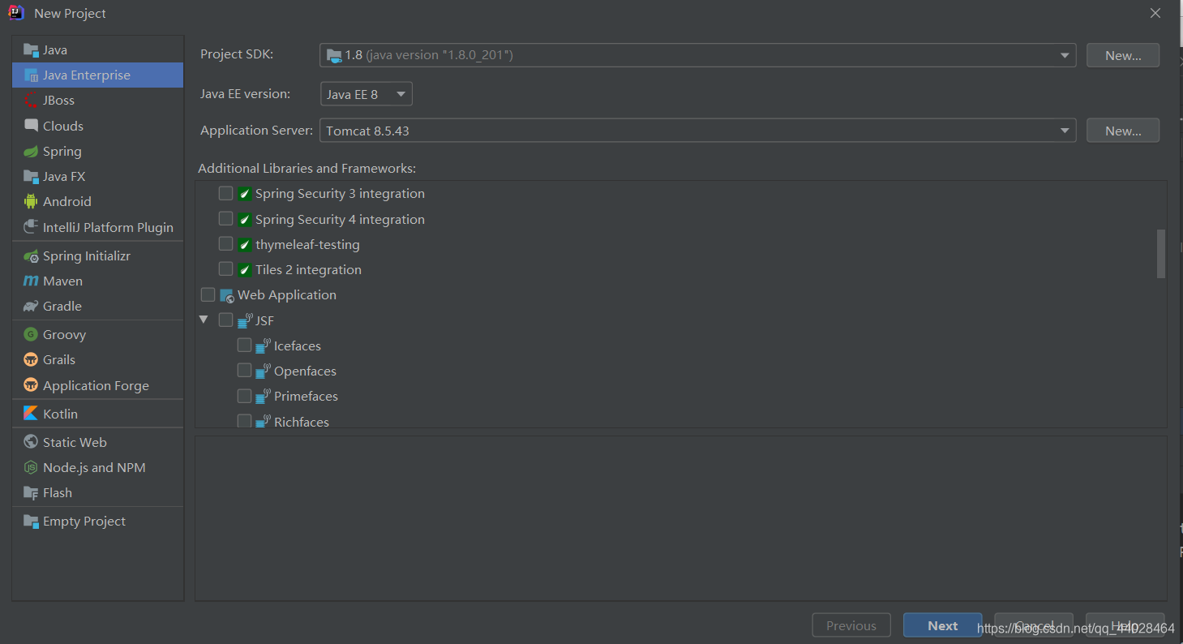Click the green Tiles 2 integration icon
This screenshot has width=1183, height=644.
(244, 270)
